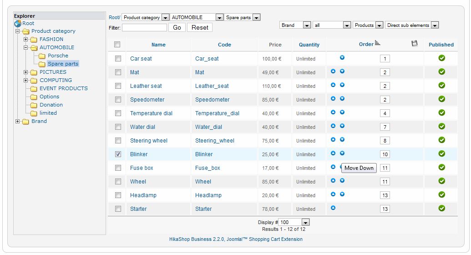Collapse the AUTOMOBILE tree node

26,47
